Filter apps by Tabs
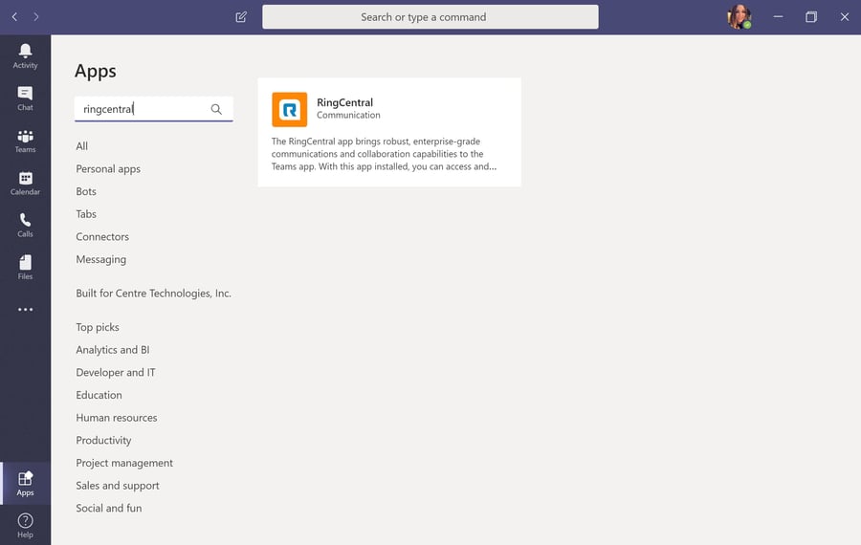Image resolution: width=861 pixels, height=545 pixels. click(86, 214)
